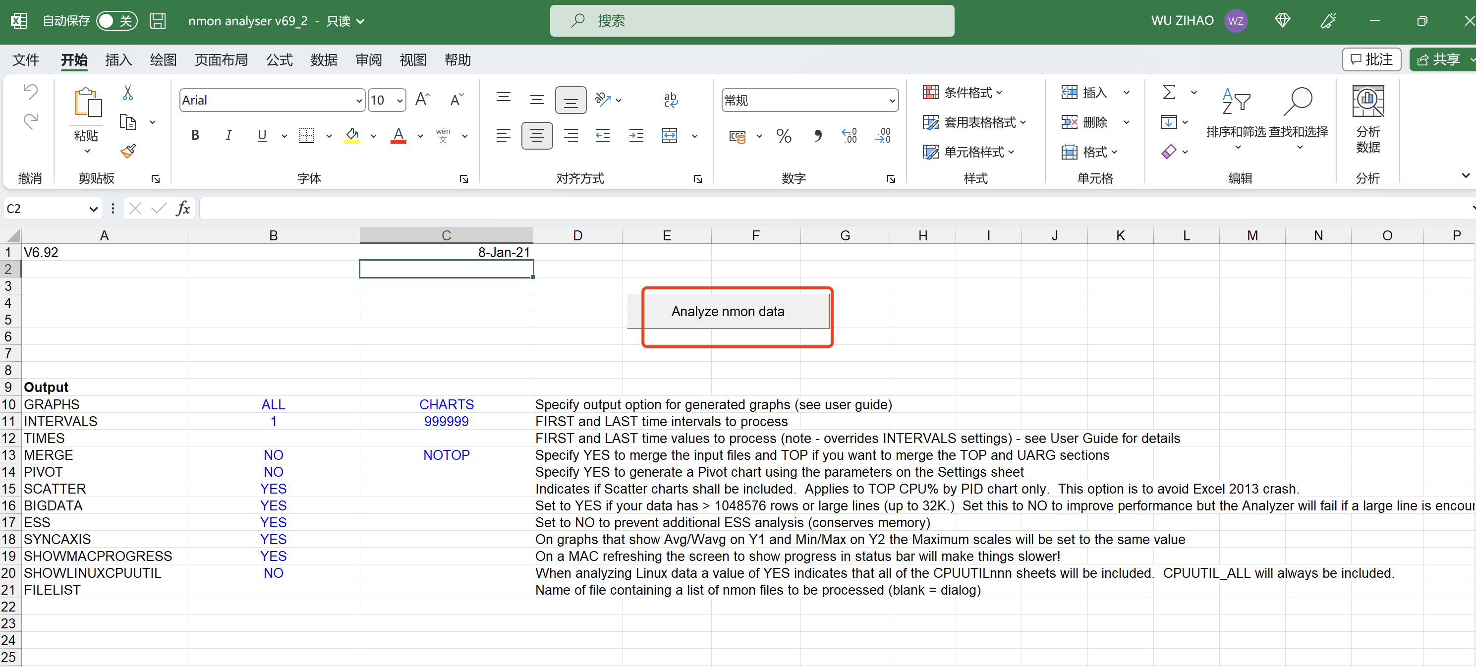The height and width of the screenshot is (667, 1476).
Task: Toggle the AutoSave switch
Action: tap(116, 21)
